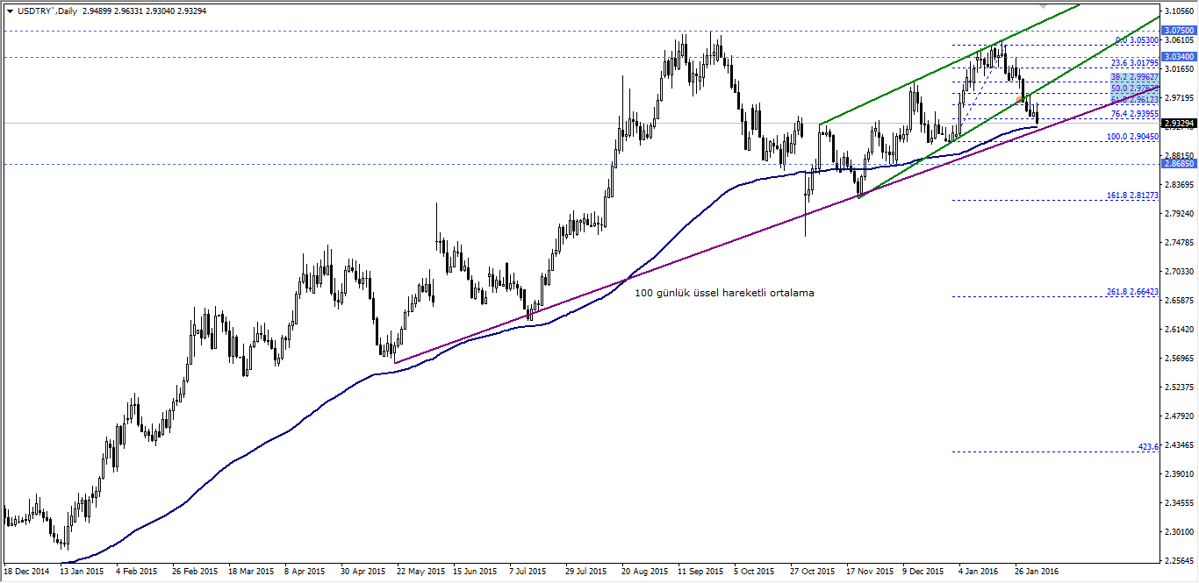Image resolution: width=1199 pixels, height=583 pixels.
Task: Click the 100 günlük üssel hareketli ortalama annotation
Action: (x=724, y=293)
